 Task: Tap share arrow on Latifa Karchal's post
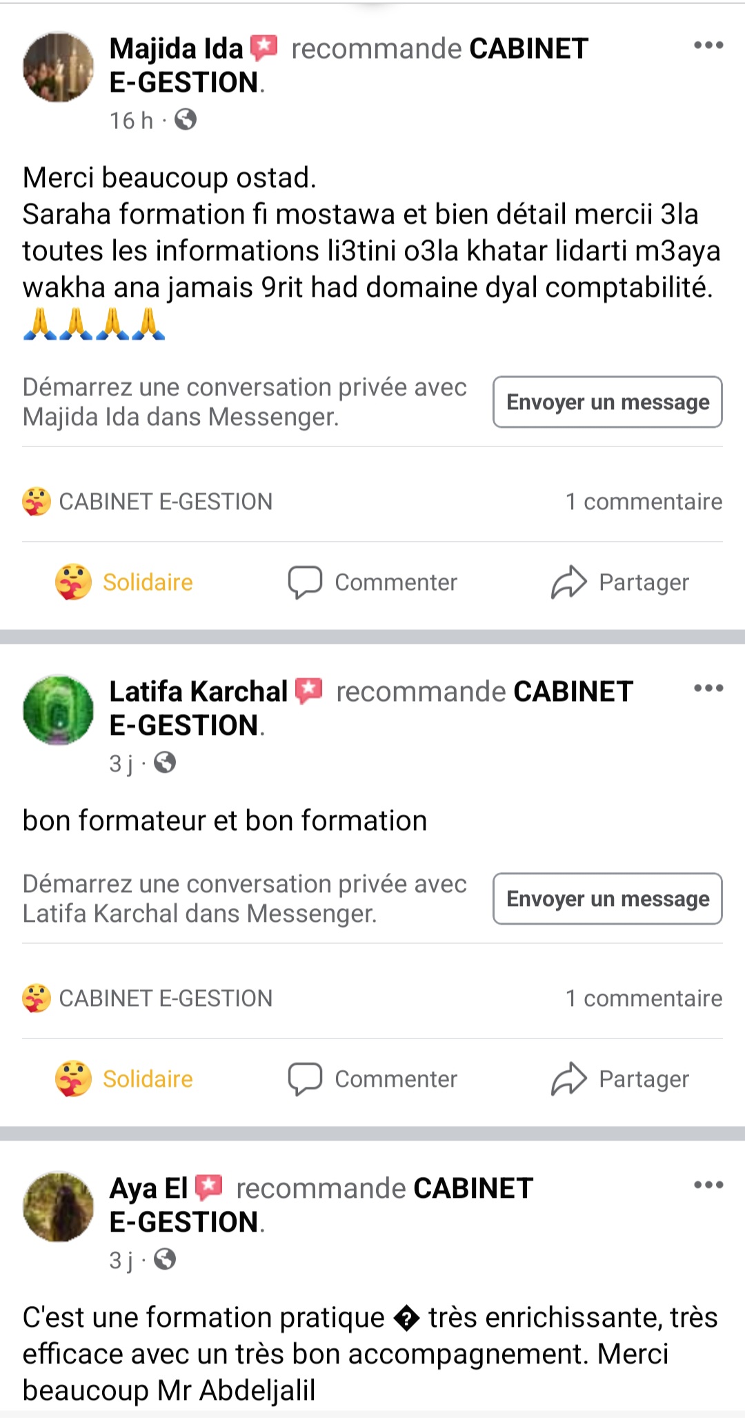tap(569, 1079)
